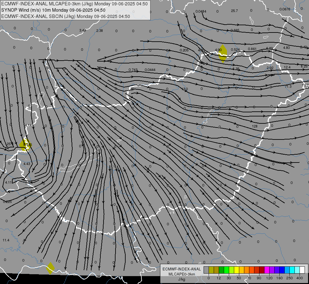Click the dark green legend swatch above 12
This screenshot has width=309, height=284.
[221, 270]
